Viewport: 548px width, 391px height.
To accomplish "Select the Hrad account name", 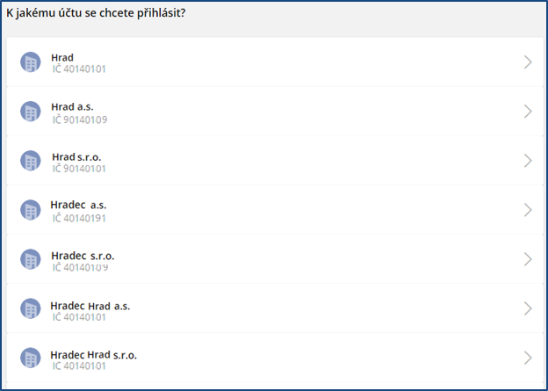I will pyautogui.click(x=62, y=58).
